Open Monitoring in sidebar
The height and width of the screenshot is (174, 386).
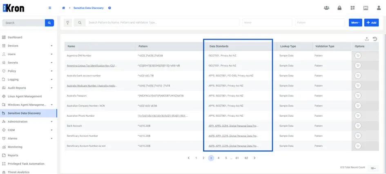click(x=15, y=147)
